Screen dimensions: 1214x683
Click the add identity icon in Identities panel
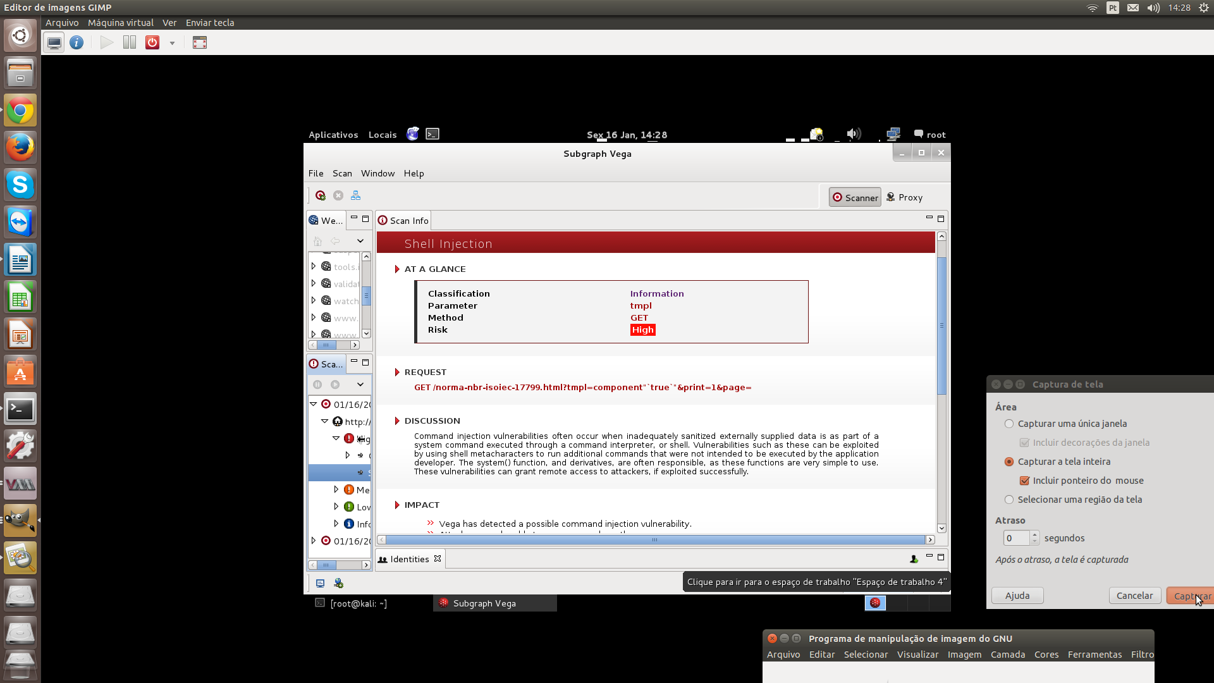tap(914, 559)
